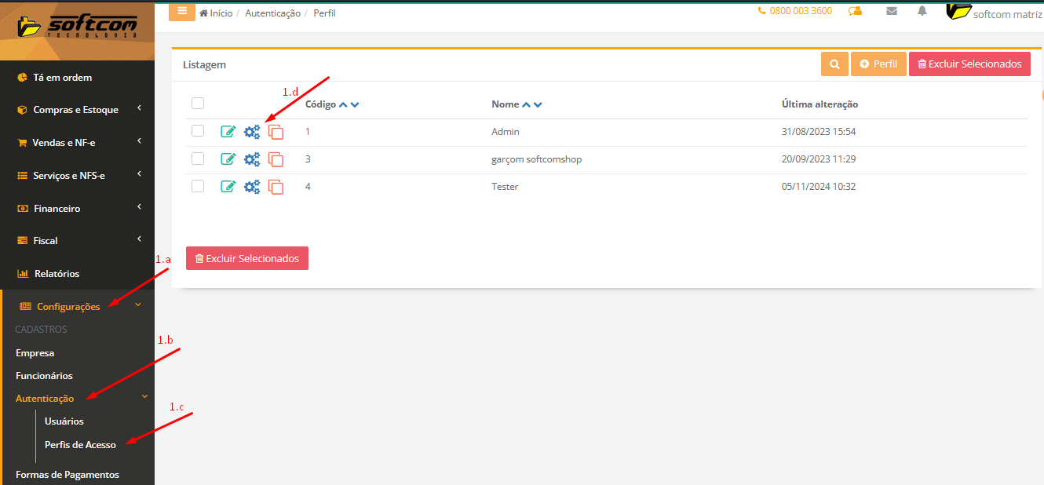Open the envelope messages icon in header
This screenshot has width=1044, height=485.
pos(892,11)
